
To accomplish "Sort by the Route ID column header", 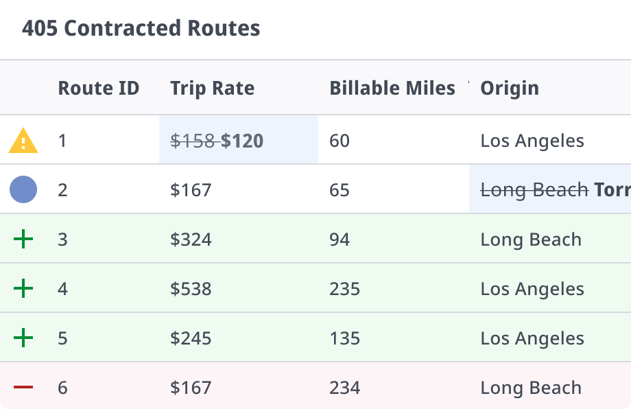I will 99,88.
